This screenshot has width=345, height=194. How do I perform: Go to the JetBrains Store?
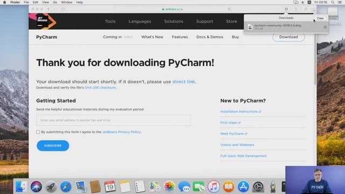pyautogui.click(x=231, y=22)
